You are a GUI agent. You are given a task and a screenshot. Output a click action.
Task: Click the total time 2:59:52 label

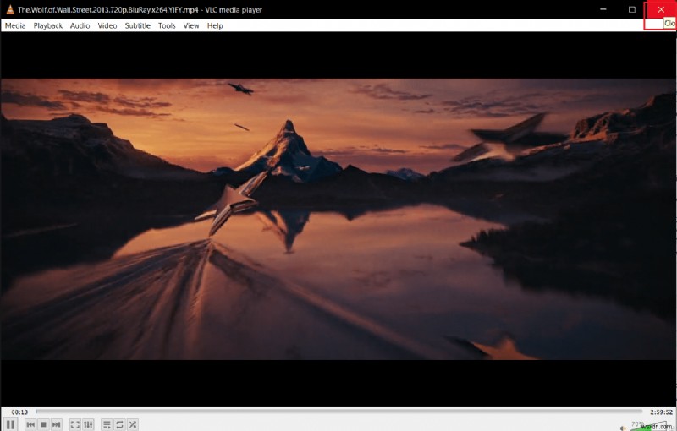pos(661,412)
